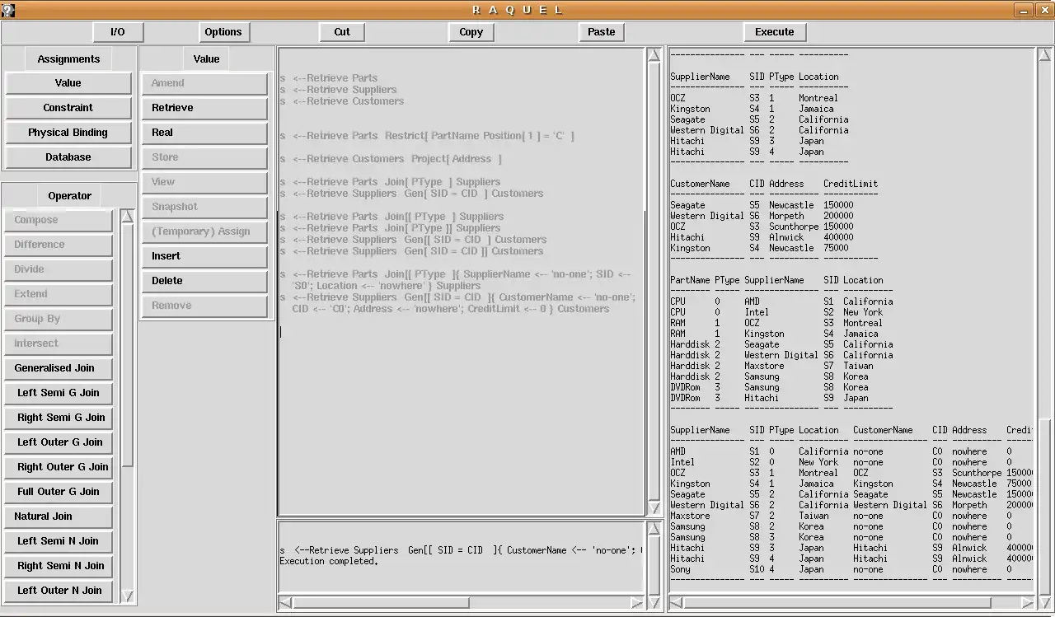The width and height of the screenshot is (1055, 617).
Task: Click the results pane scroll-up arrow
Action: tap(1043, 55)
